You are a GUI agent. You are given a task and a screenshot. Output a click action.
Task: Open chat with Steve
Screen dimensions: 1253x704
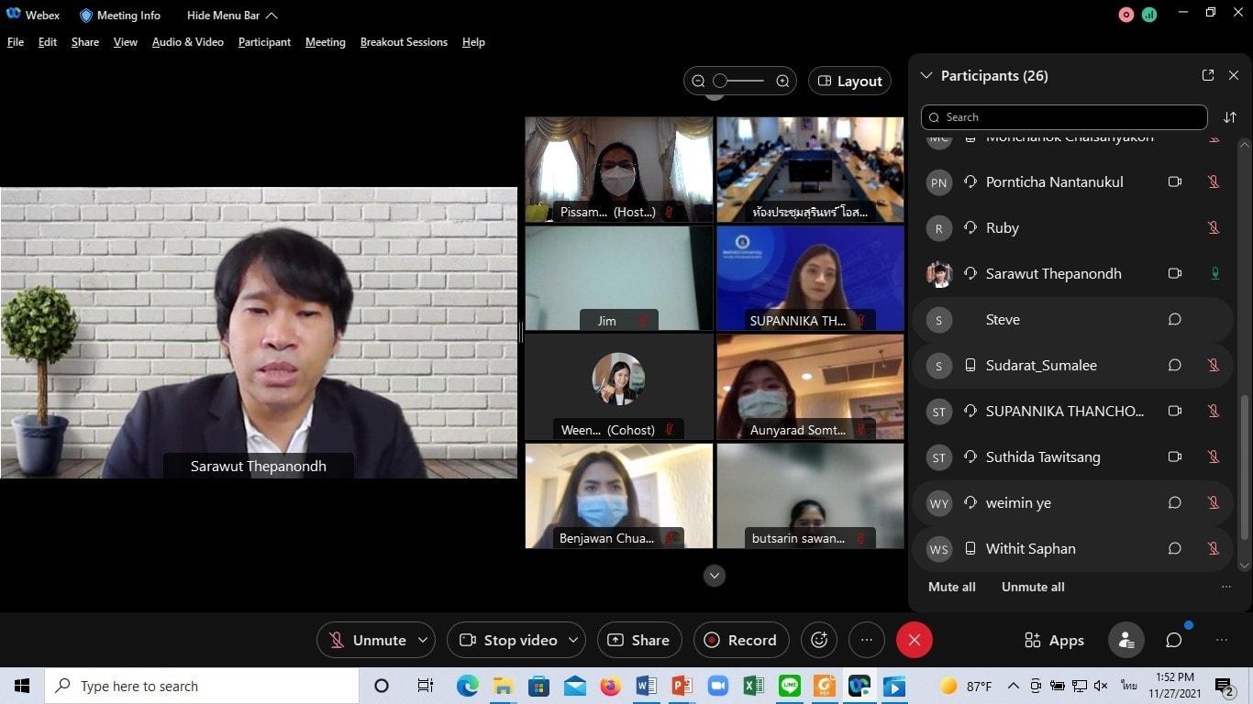(x=1174, y=319)
